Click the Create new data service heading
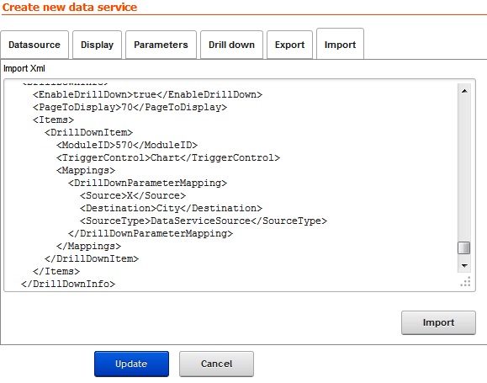Screen dimensions: 487x383 pyautogui.click(x=70, y=7)
